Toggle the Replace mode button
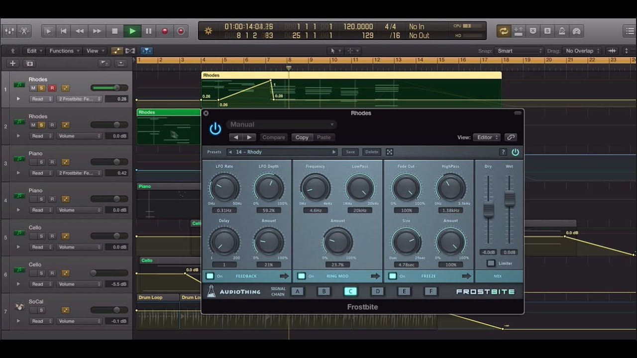 (518, 31)
